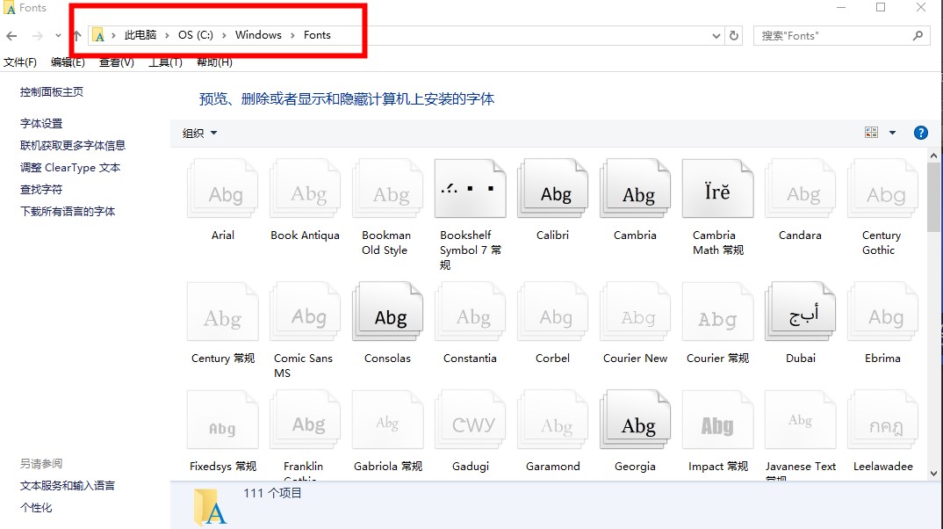Image resolution: width=943 pixels, height=529 pixels.
Task: Click scrollbar up arrow in font list
Action: click(933, 156)
